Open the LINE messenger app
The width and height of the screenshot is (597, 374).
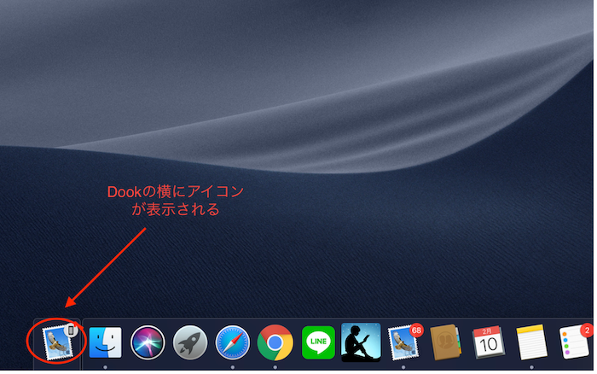point(318,342)
